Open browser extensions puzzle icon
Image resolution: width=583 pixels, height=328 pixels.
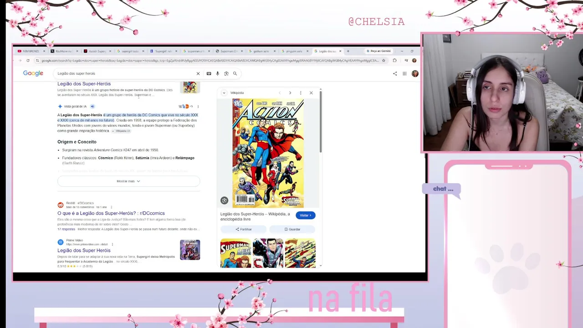click(394, 61)
